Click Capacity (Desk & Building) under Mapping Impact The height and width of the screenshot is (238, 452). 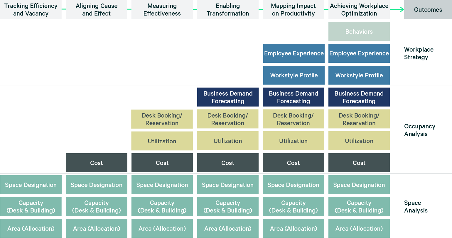coord(294,207)
